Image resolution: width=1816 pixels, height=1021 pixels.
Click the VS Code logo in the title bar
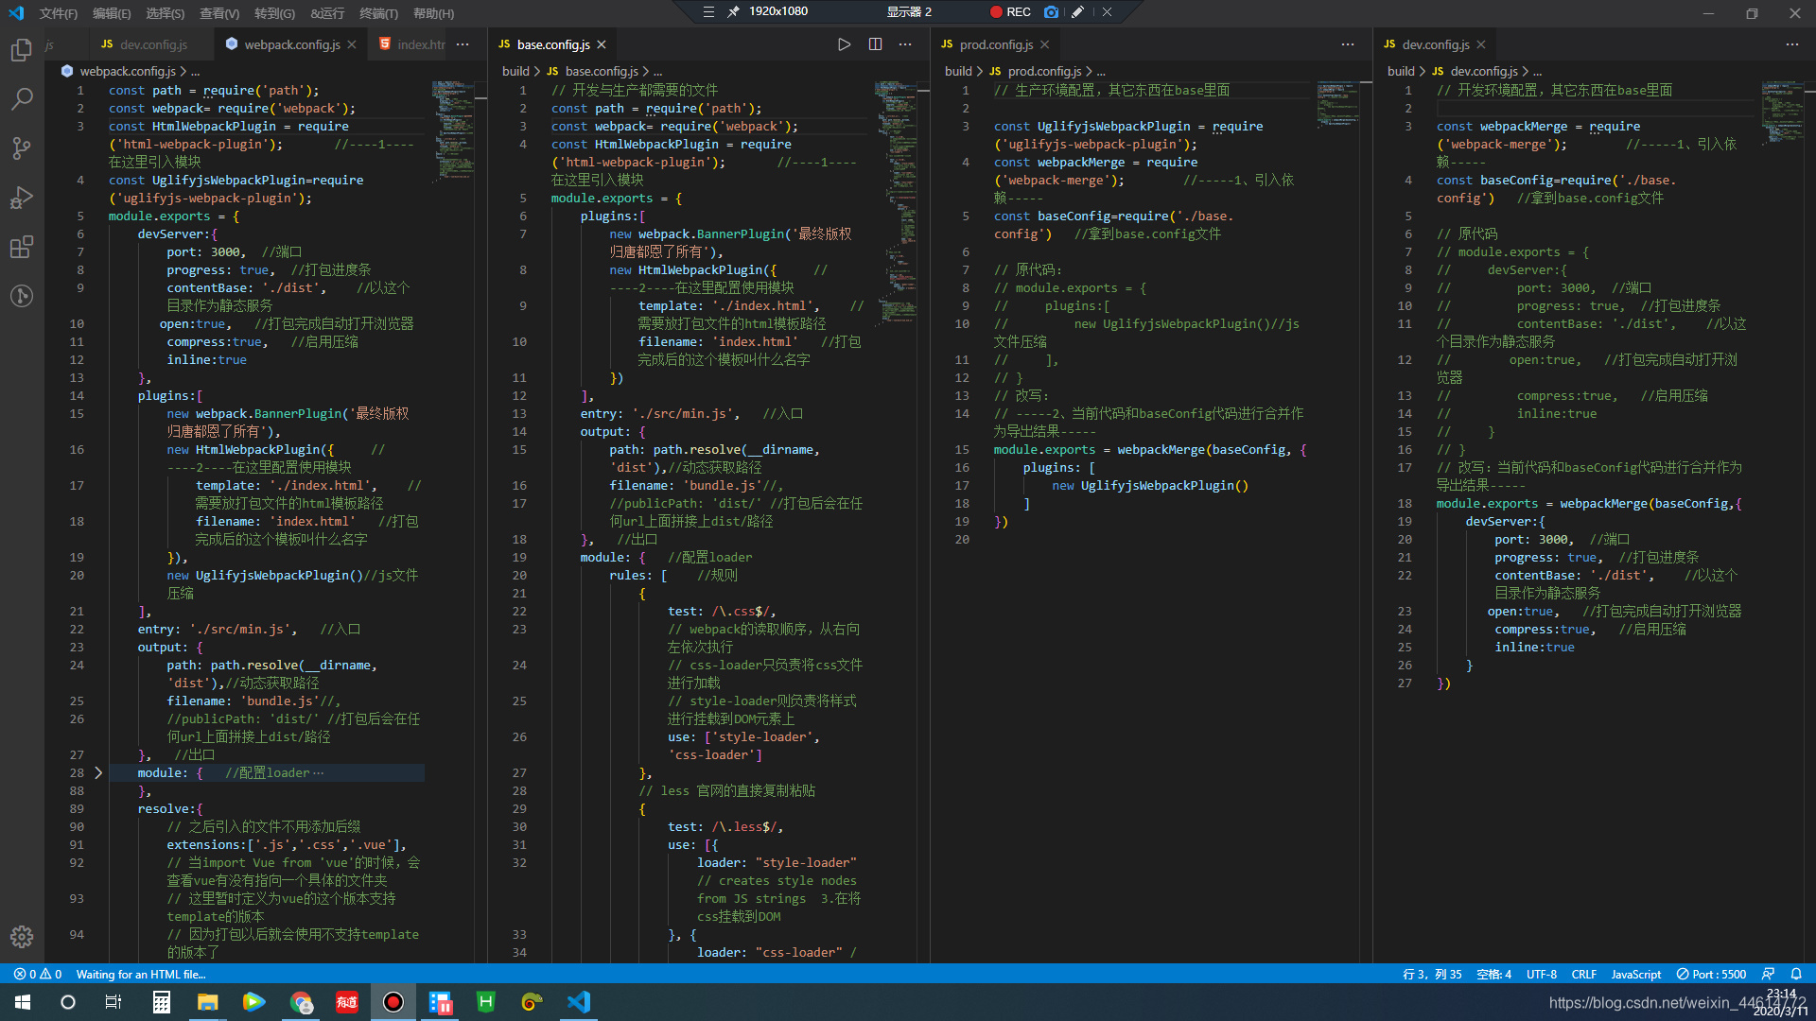pos(16,13)
